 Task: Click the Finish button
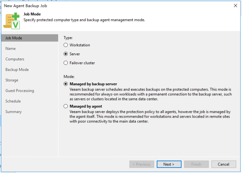click(x=196, y=164)
